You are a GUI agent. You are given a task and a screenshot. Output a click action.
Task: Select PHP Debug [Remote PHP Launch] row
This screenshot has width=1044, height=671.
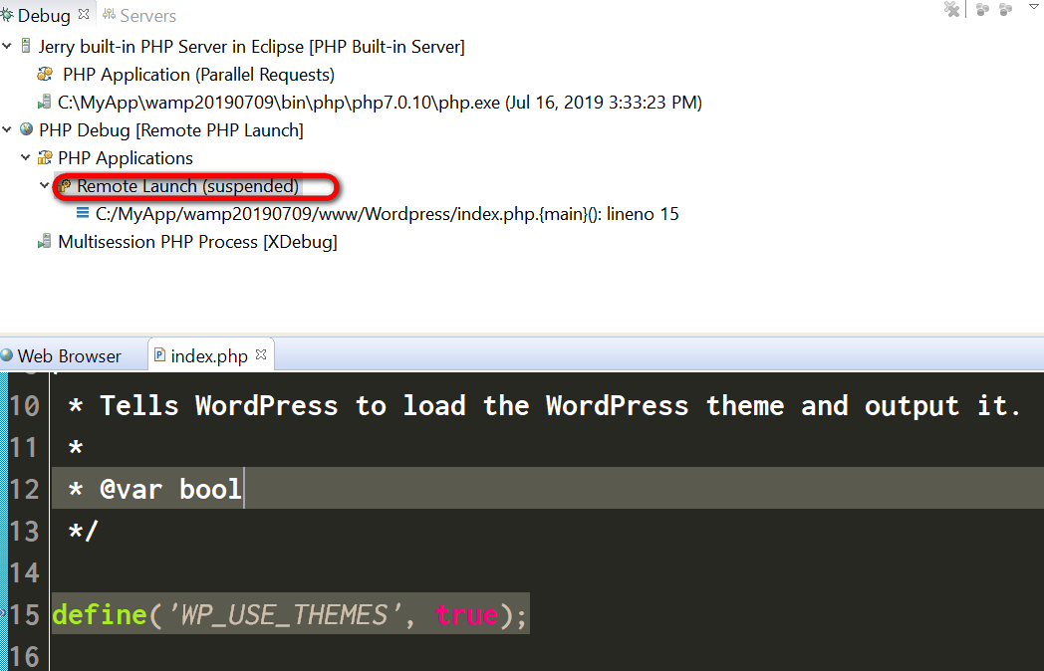coord(171,130)
